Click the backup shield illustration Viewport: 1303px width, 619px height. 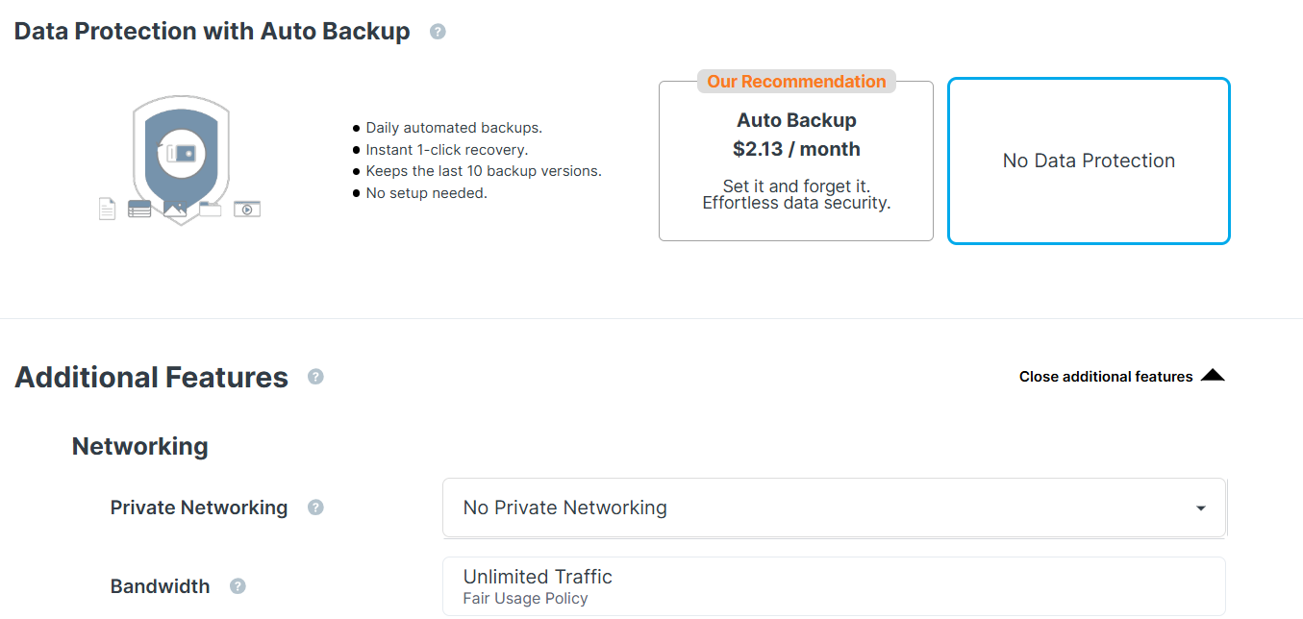pos(181,160)
